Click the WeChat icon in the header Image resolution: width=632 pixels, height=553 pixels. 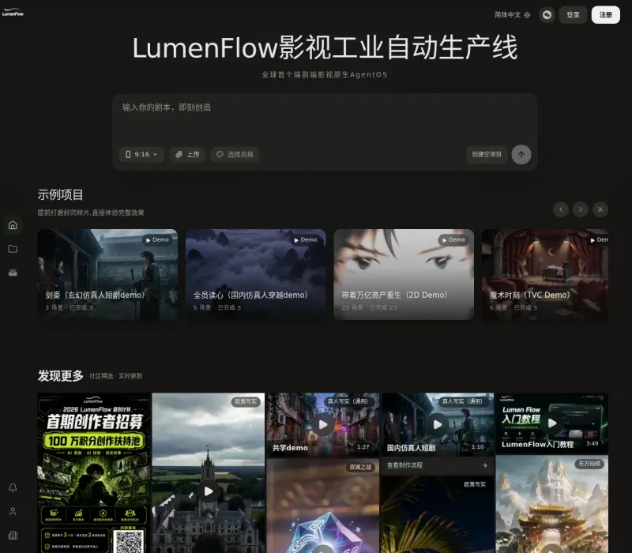click(x=547, y=15)
